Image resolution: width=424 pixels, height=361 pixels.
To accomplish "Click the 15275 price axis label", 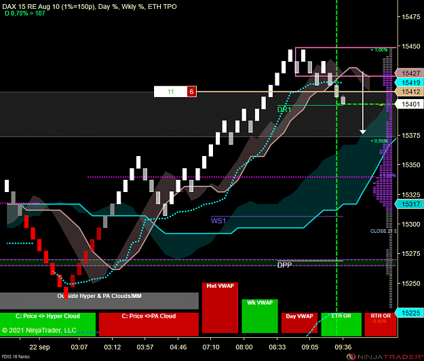I will click(x=411, y=254).
